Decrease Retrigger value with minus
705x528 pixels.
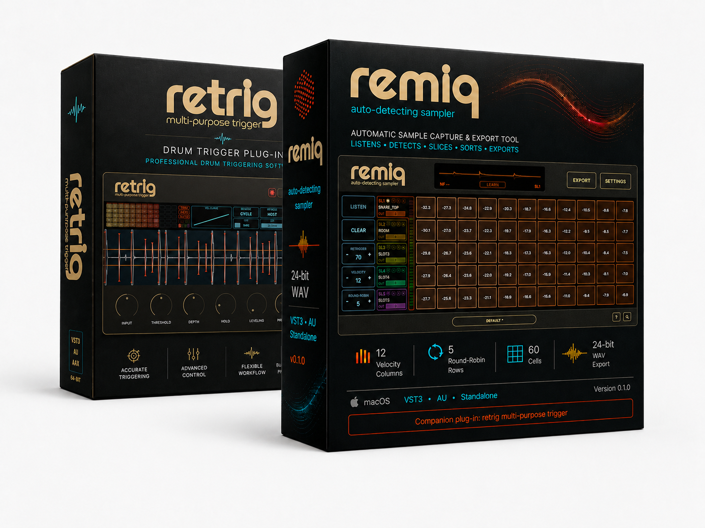[x=347, y=256]
